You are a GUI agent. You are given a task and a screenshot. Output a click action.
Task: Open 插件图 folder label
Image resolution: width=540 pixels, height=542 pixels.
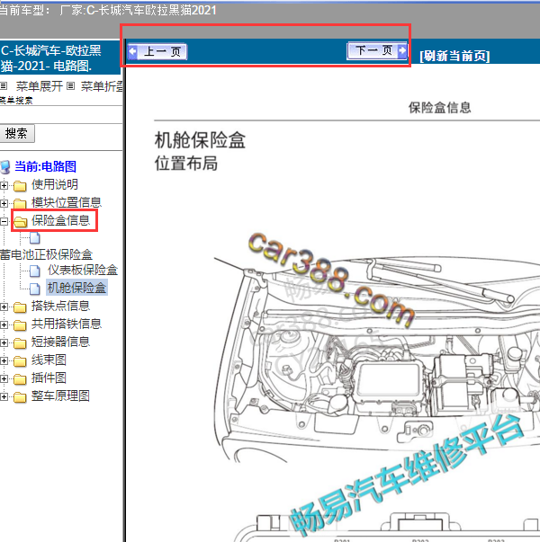pyautogui.click(x=49, y=378)
